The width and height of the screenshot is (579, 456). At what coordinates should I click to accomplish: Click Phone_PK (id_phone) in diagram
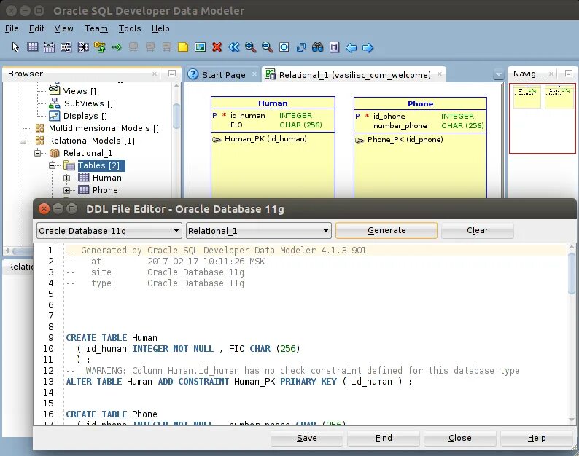tap(405, 140)
